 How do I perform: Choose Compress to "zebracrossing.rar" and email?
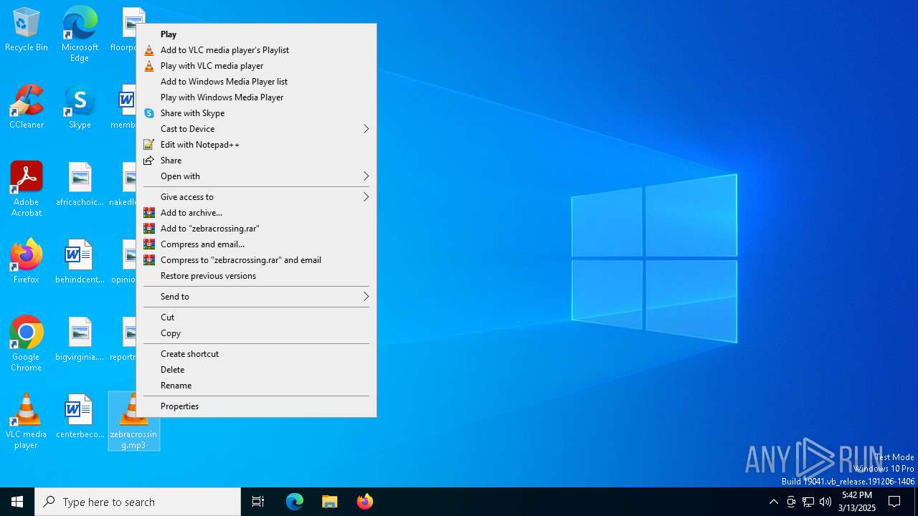click(x=256, y=260)
